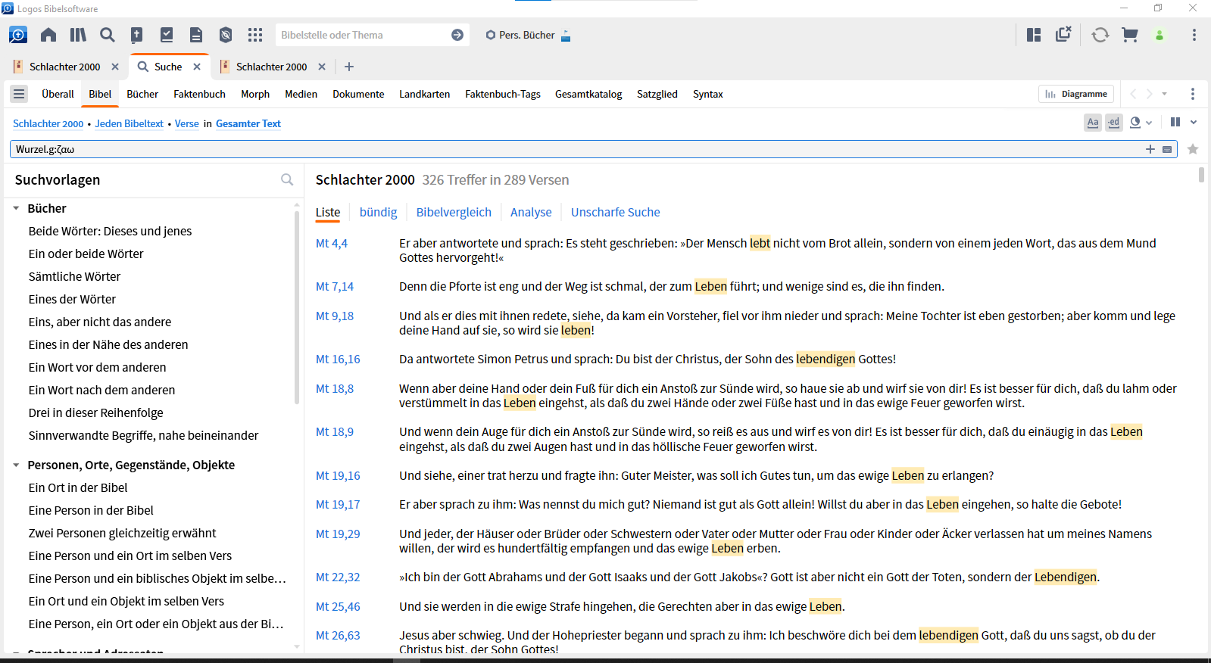Open the dropdown arrow next to the columns icon
This screenshot has width=1211, height=663.
pos(1194,122)
